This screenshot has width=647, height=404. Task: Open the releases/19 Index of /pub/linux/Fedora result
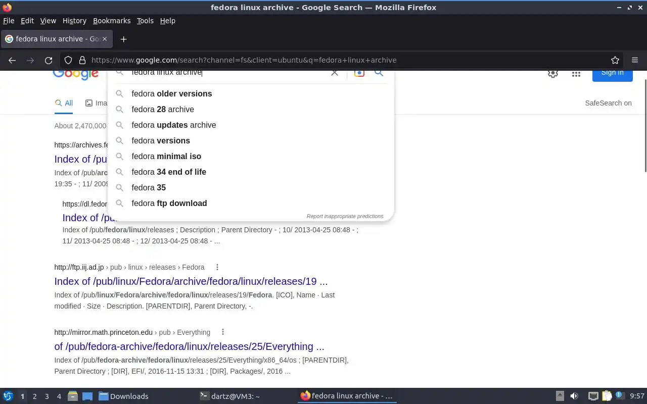point(191,281)
